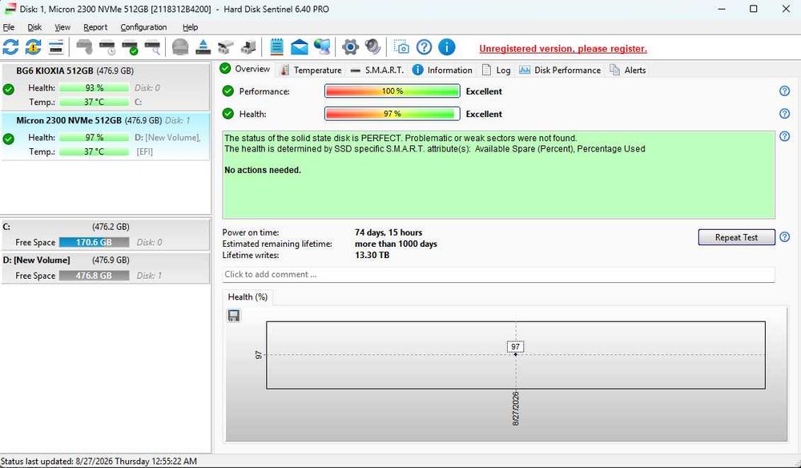The image size is (801, 468).
Task: Click the 'more than 1000 days' lifetime value
Action: click(396, 244)
